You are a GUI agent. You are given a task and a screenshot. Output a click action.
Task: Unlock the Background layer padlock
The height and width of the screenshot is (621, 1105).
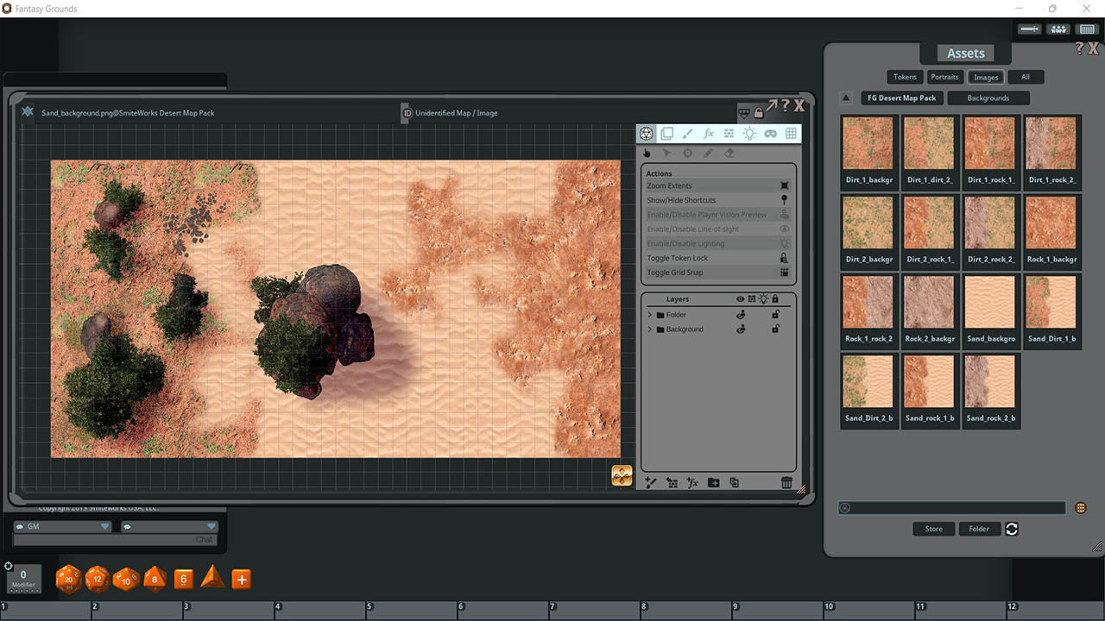coord(775,329)
